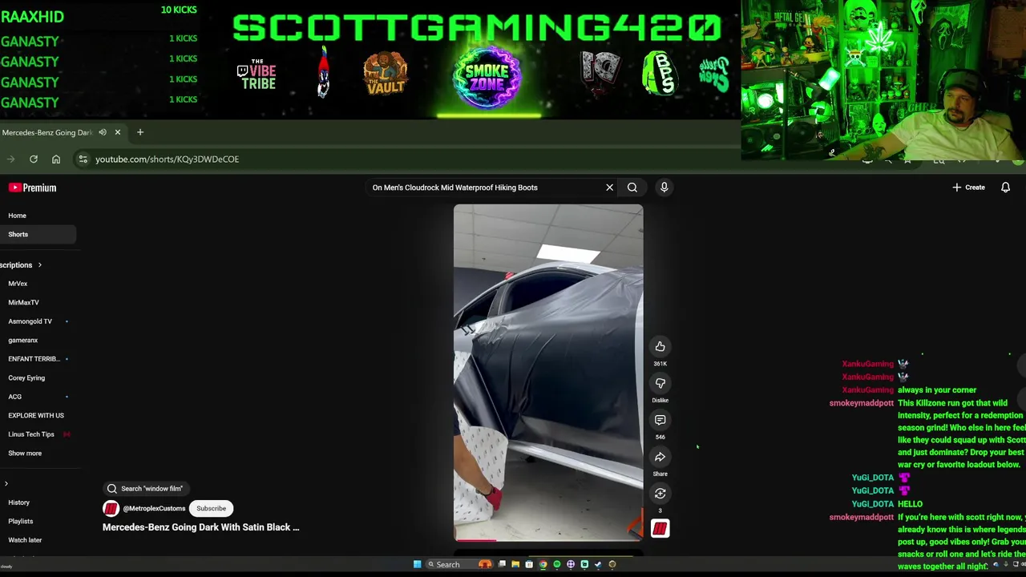Clear the YouTube search box text
The image size is (1026, 577).
click(x=609, y=188)
